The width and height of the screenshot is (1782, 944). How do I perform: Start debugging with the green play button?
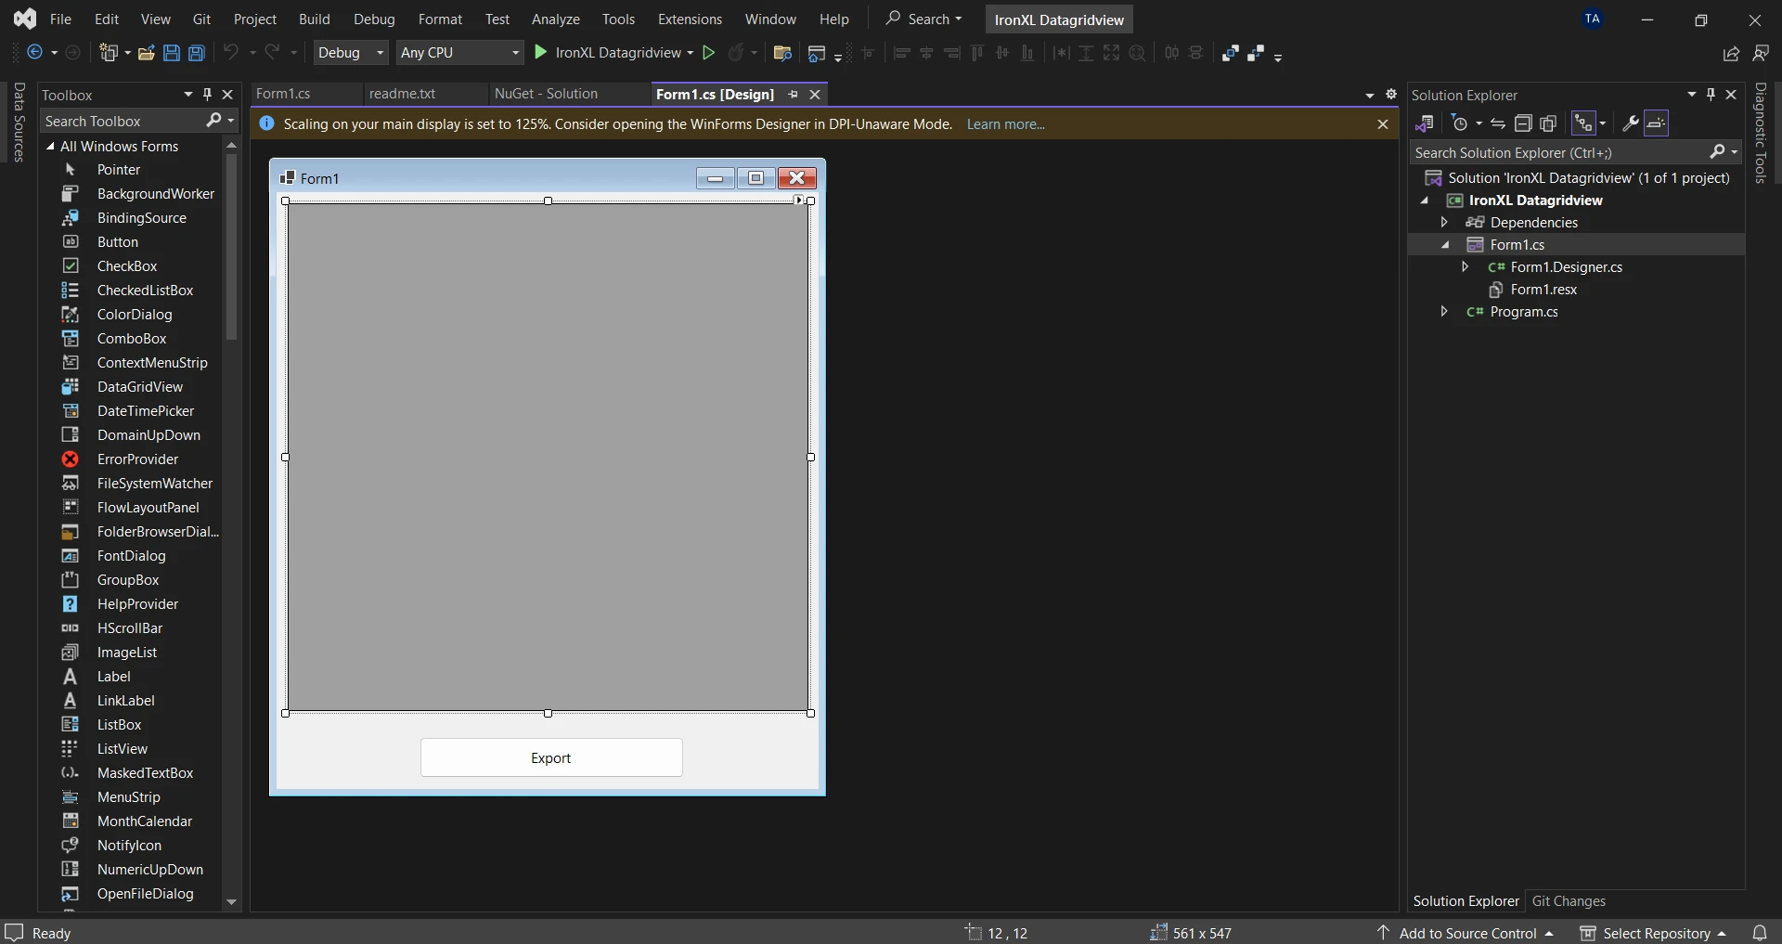point(541,53)
